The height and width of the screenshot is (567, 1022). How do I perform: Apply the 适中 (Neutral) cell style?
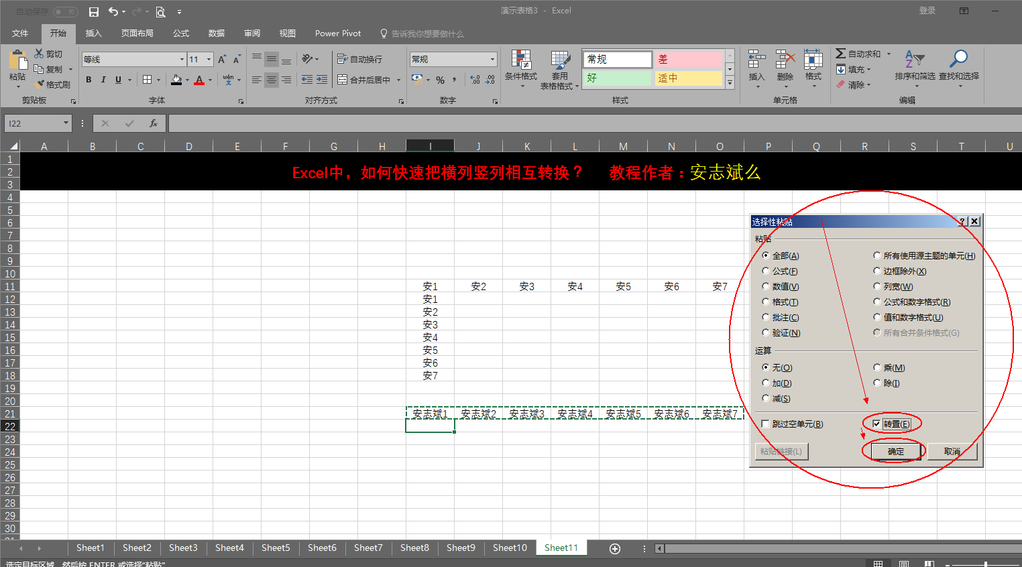coord(689,78)
